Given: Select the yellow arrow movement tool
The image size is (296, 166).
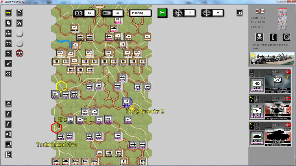Looking at the screenshot, I should pyautogui.click(x=8, y=13).
